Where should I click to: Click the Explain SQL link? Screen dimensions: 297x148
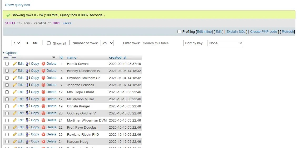point(236,32)
